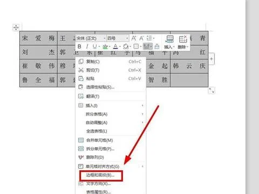Click the table borders icon

pyautogui.click(x=136, y=47)
